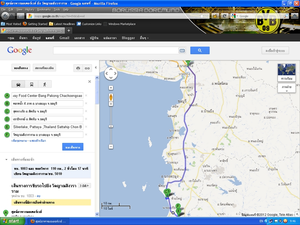Toggle the satellite view thumbnail
The width and height of the screenshot is (300, 225).
(287, 72)
